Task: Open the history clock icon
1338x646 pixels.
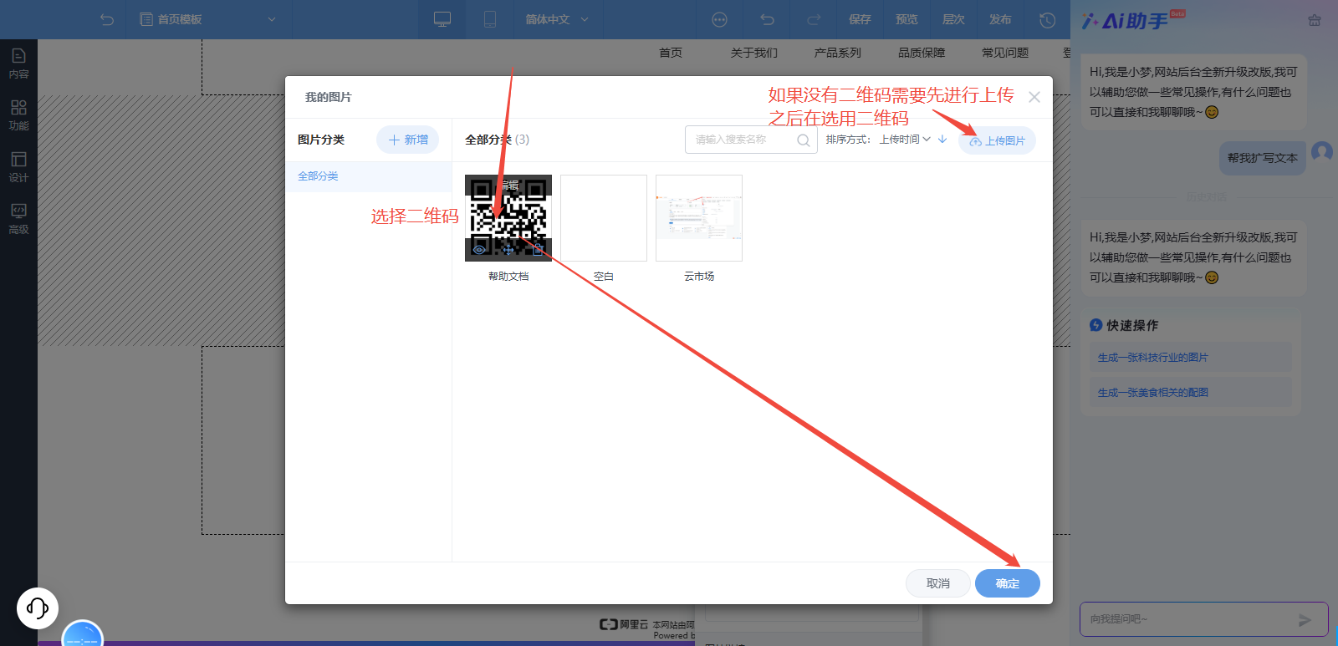Action: pos(1047,19)
